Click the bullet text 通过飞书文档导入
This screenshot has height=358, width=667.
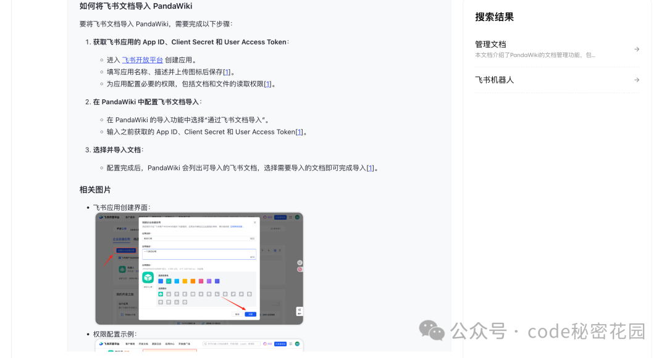point(188,120)
